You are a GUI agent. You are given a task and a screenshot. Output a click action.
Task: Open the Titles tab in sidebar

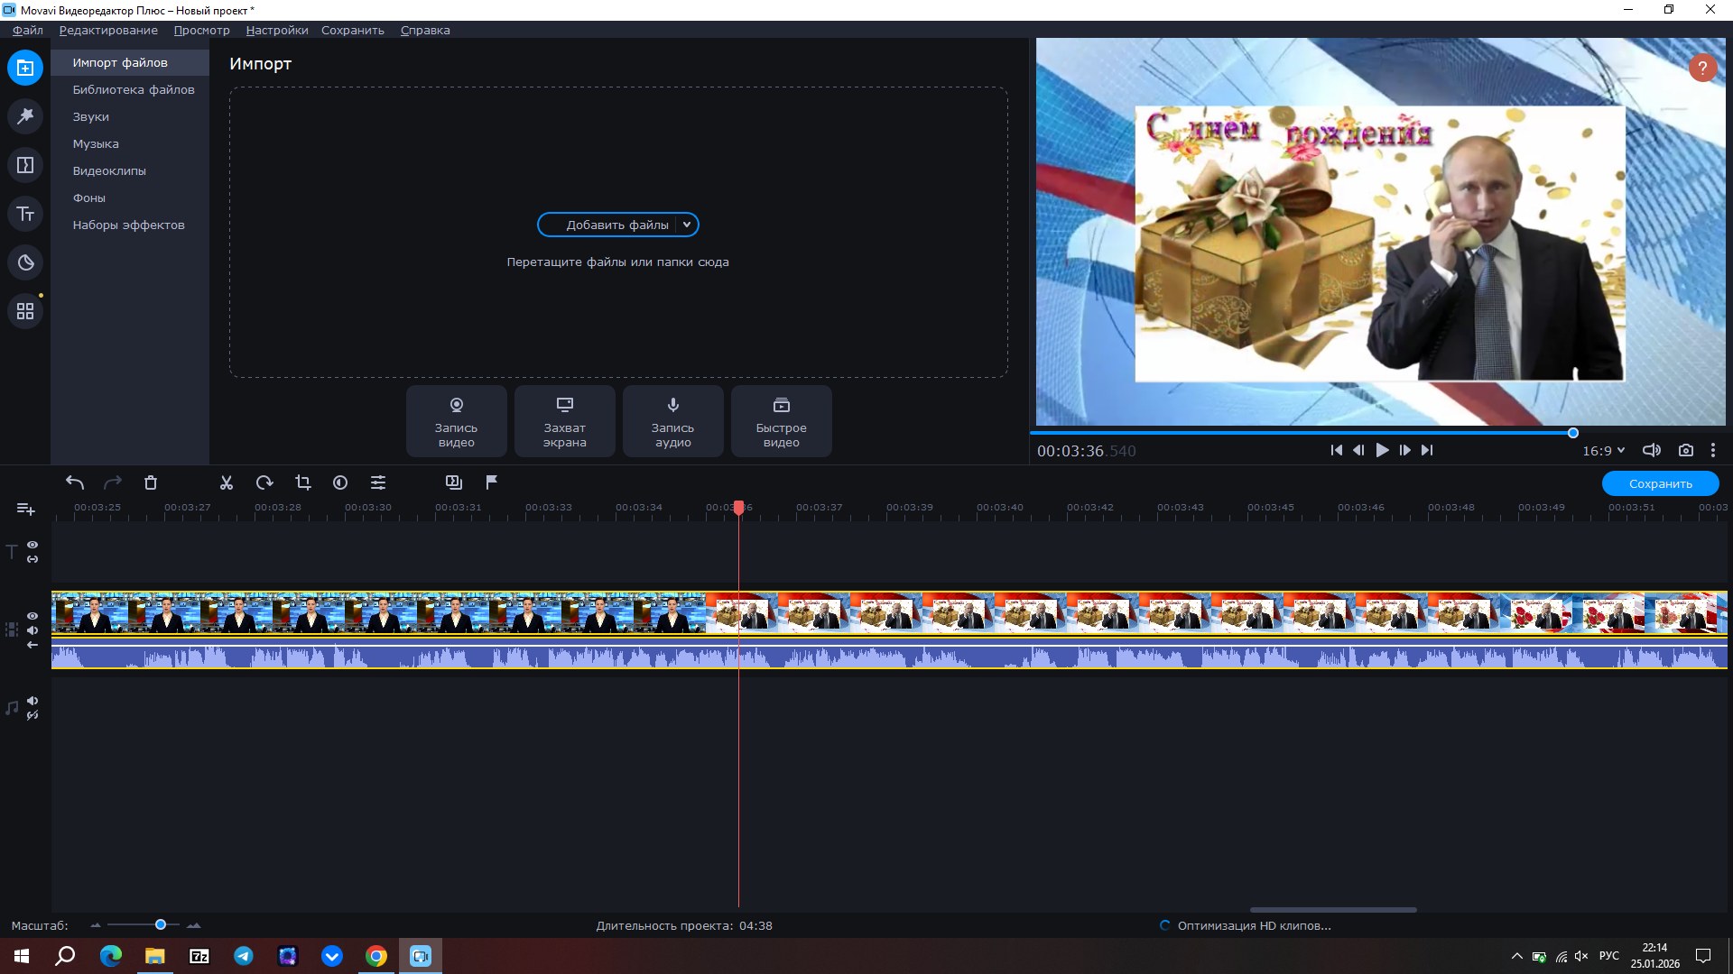tap(25, 214)
